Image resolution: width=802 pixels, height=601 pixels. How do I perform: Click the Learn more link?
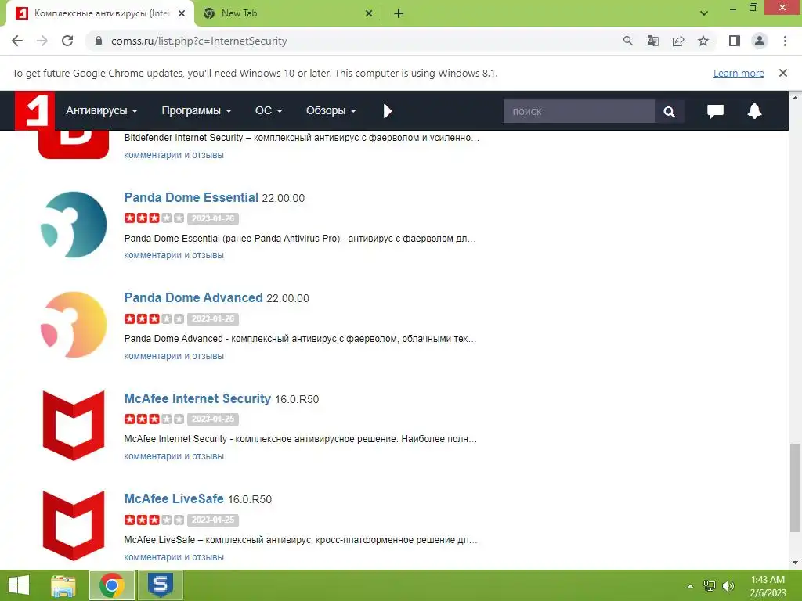(738, 73)
